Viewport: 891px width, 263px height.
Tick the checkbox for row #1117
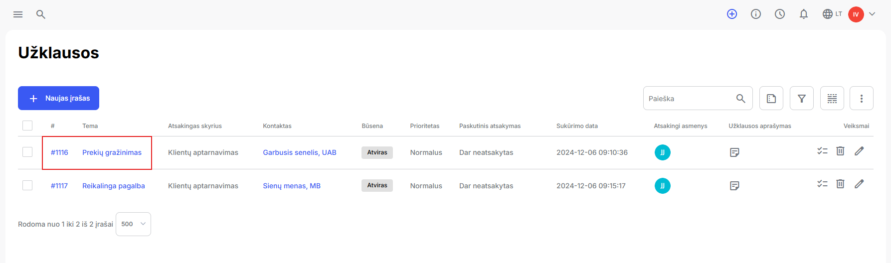(27, 185)
